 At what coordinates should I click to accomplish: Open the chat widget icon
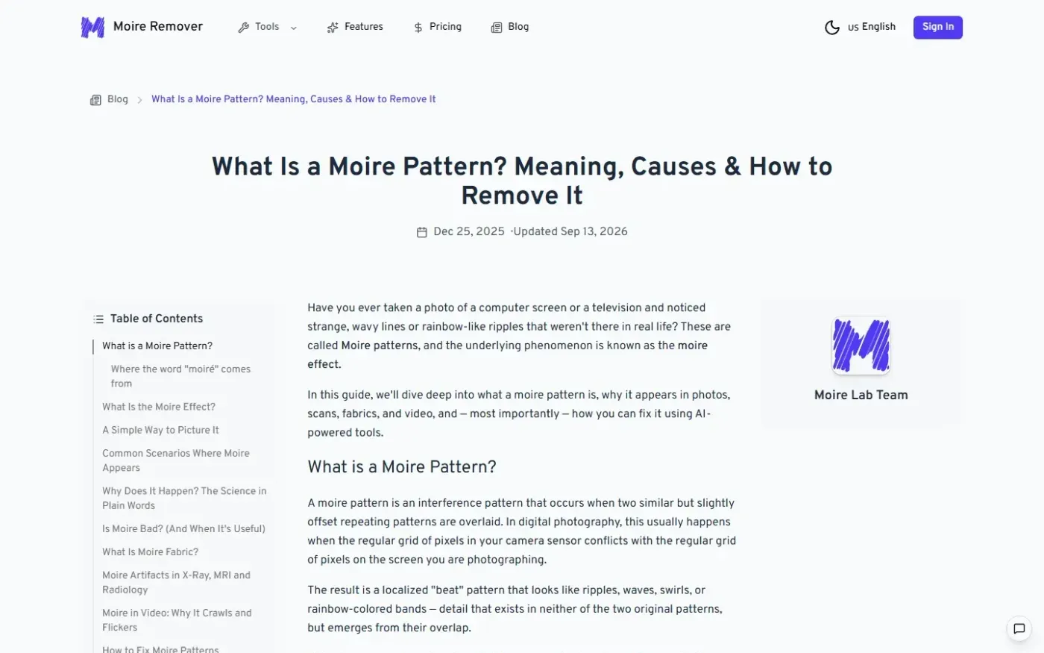[x=1019, y=629]
